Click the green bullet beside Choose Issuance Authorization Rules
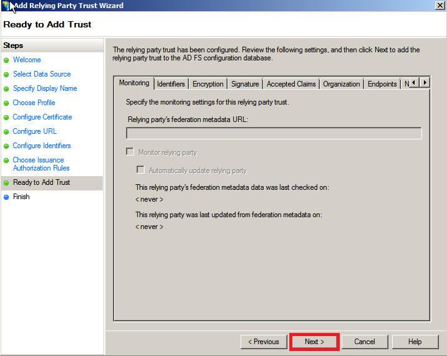The width and height of the screenshot is (447, 356). (6, 161)
